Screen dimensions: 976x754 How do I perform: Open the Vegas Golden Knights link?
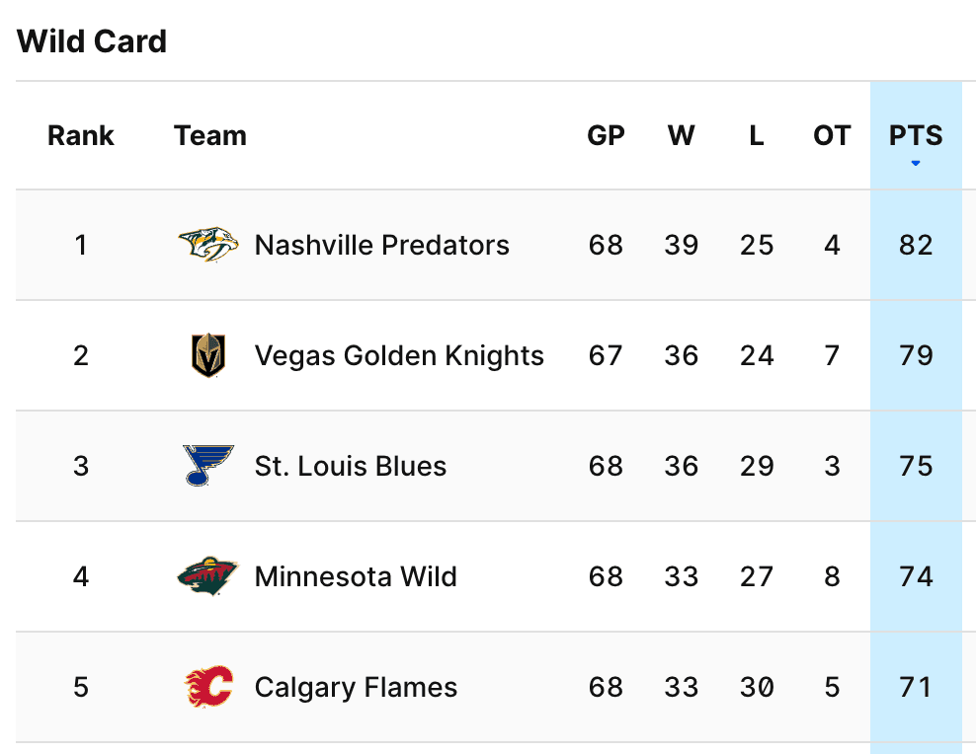[399, 355]
